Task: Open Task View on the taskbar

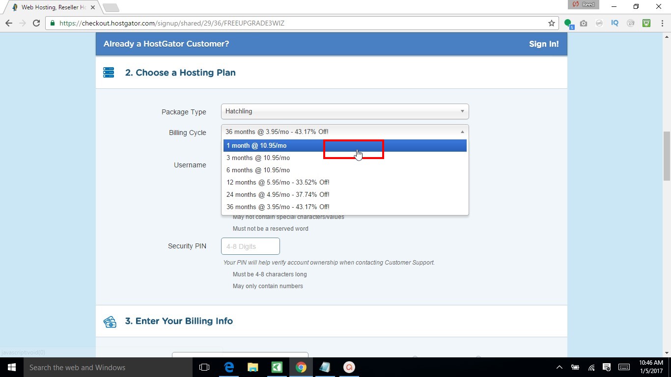Action: pos(204,367)
